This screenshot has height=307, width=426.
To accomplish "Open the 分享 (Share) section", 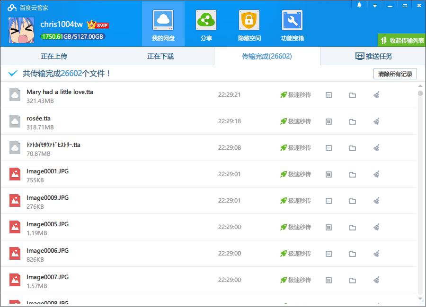I will (206, 25).
